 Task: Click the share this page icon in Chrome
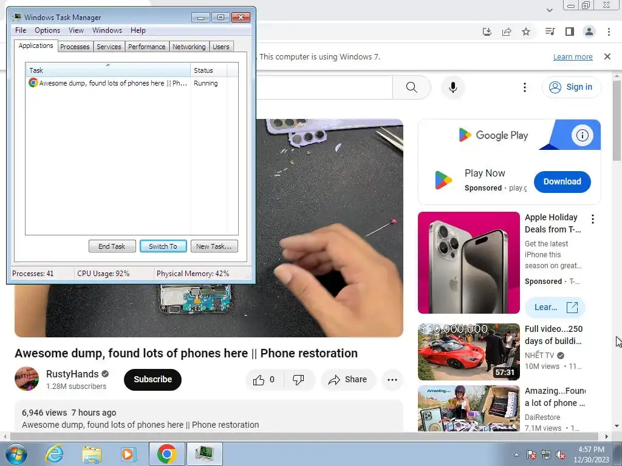click(x=507, y=32)
